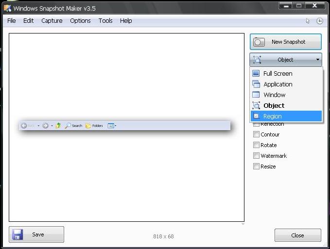Screen dimensions: 330x249
Task: Click the Window icon in list
Action: (x=256, y=95)
